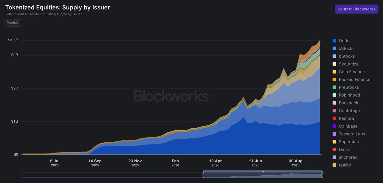Screen dimensions: 383x183
Task: Click the '12 Apr 2026' x-axis label
Action: [x=215, y=163]
